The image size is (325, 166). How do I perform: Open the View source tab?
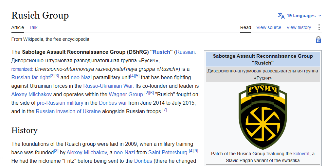click(x=269, y=27)
